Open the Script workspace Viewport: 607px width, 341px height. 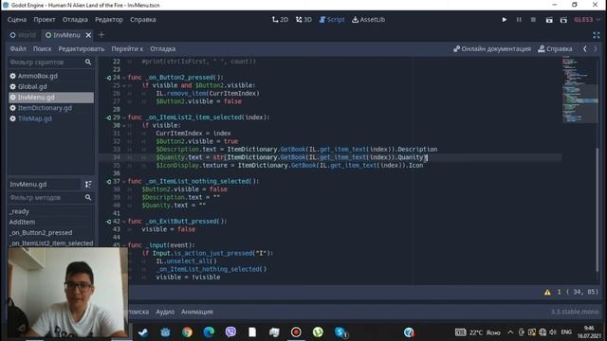(332, 19)
